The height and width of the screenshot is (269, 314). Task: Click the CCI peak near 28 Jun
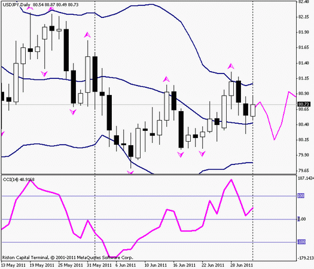(x=231, y=180)
